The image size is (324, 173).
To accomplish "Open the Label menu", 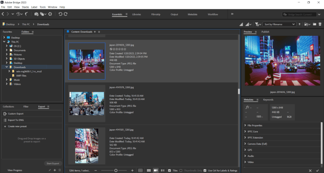I will (x=34, y=7).
